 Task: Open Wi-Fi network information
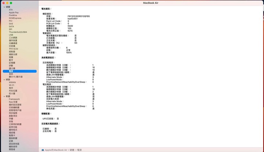pos(11,85)
